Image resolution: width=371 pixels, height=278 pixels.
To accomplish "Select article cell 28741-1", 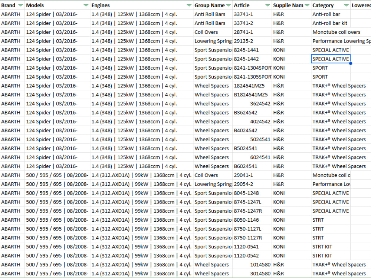I will pos(252,32).
